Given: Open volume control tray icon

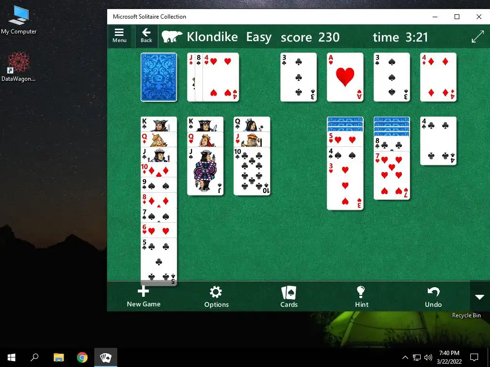Looking at the screenshot, I should click(428, 357).
